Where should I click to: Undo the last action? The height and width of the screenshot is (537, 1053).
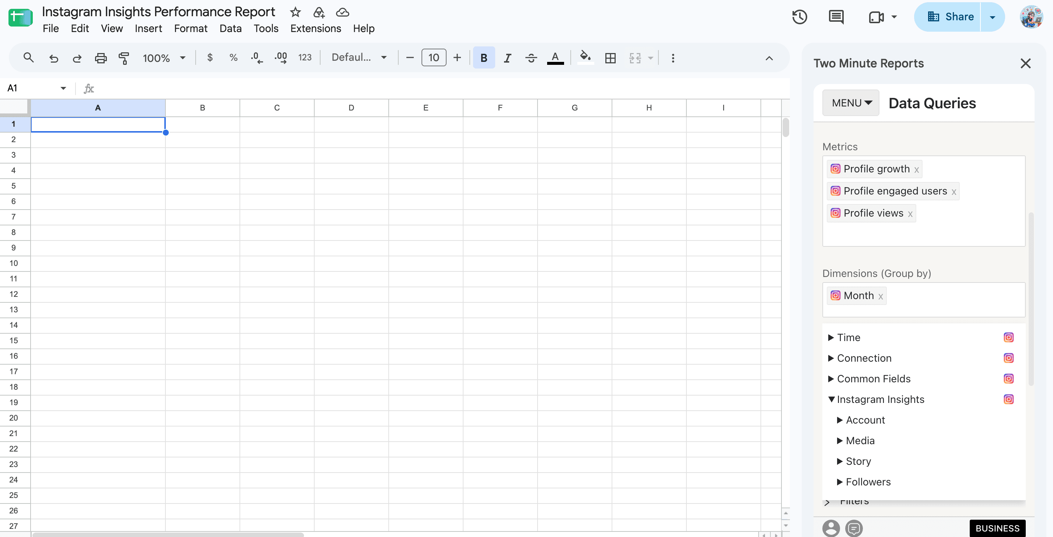click(53, 58)
